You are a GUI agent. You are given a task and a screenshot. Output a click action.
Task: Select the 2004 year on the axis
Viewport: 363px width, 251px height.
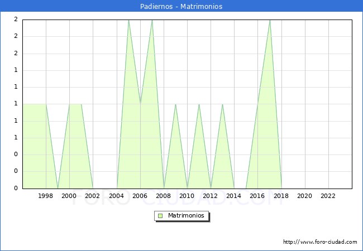pos(116,196)
